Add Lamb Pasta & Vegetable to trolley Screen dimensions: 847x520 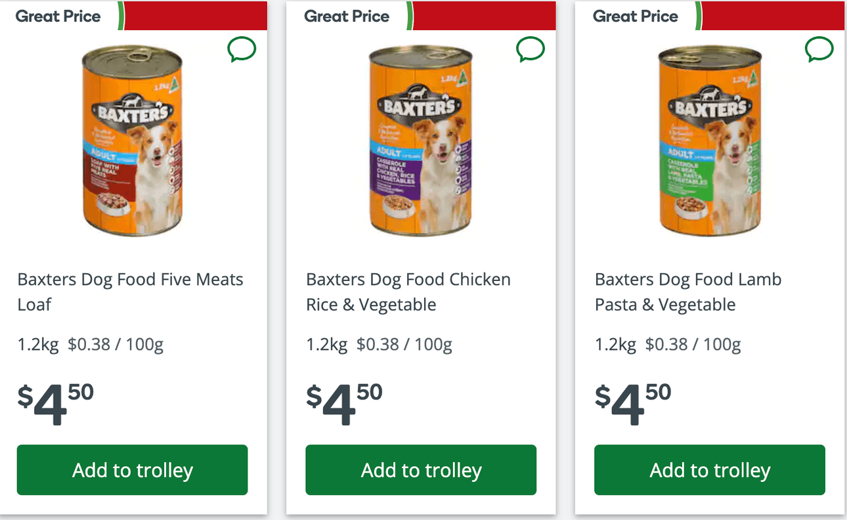point(710,470)
